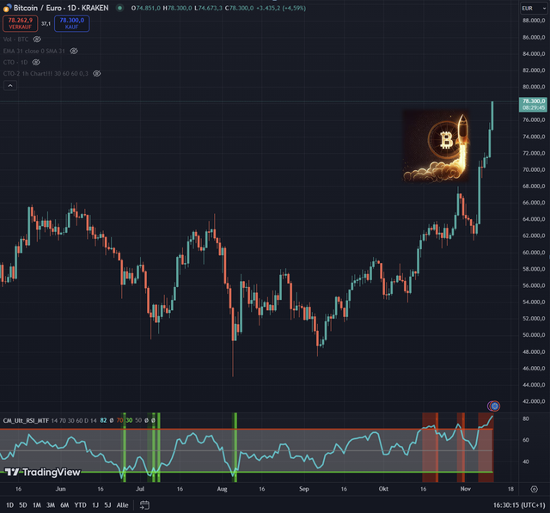Click the Vol · BTC indicator label
Viewport: 550px width, 513px height.
[x=15, y=39]
